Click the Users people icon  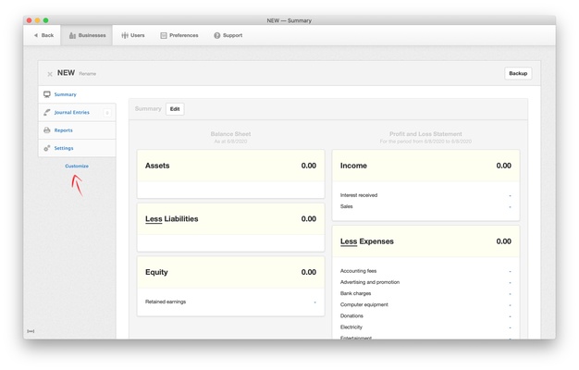(x=125, y=35)
